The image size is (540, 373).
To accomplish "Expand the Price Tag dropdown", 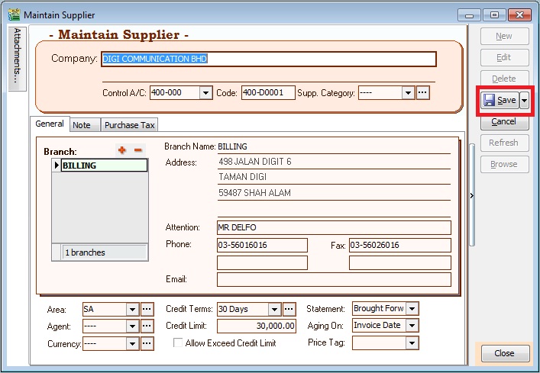I will click(412, 343).
